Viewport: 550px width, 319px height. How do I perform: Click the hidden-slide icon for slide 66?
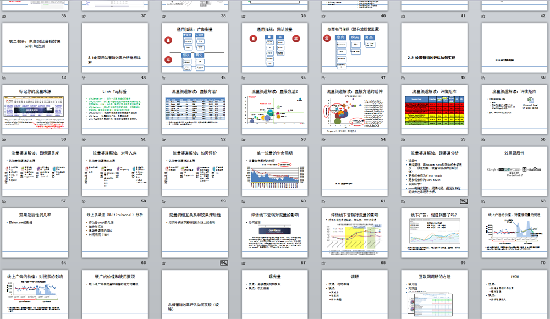tap(224, 263)
